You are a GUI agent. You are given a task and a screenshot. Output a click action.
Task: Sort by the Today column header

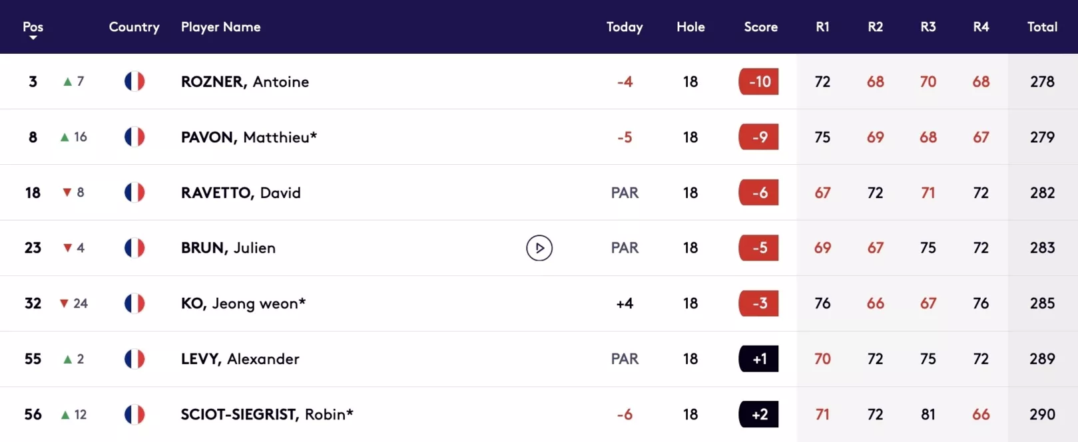point(625,27)
